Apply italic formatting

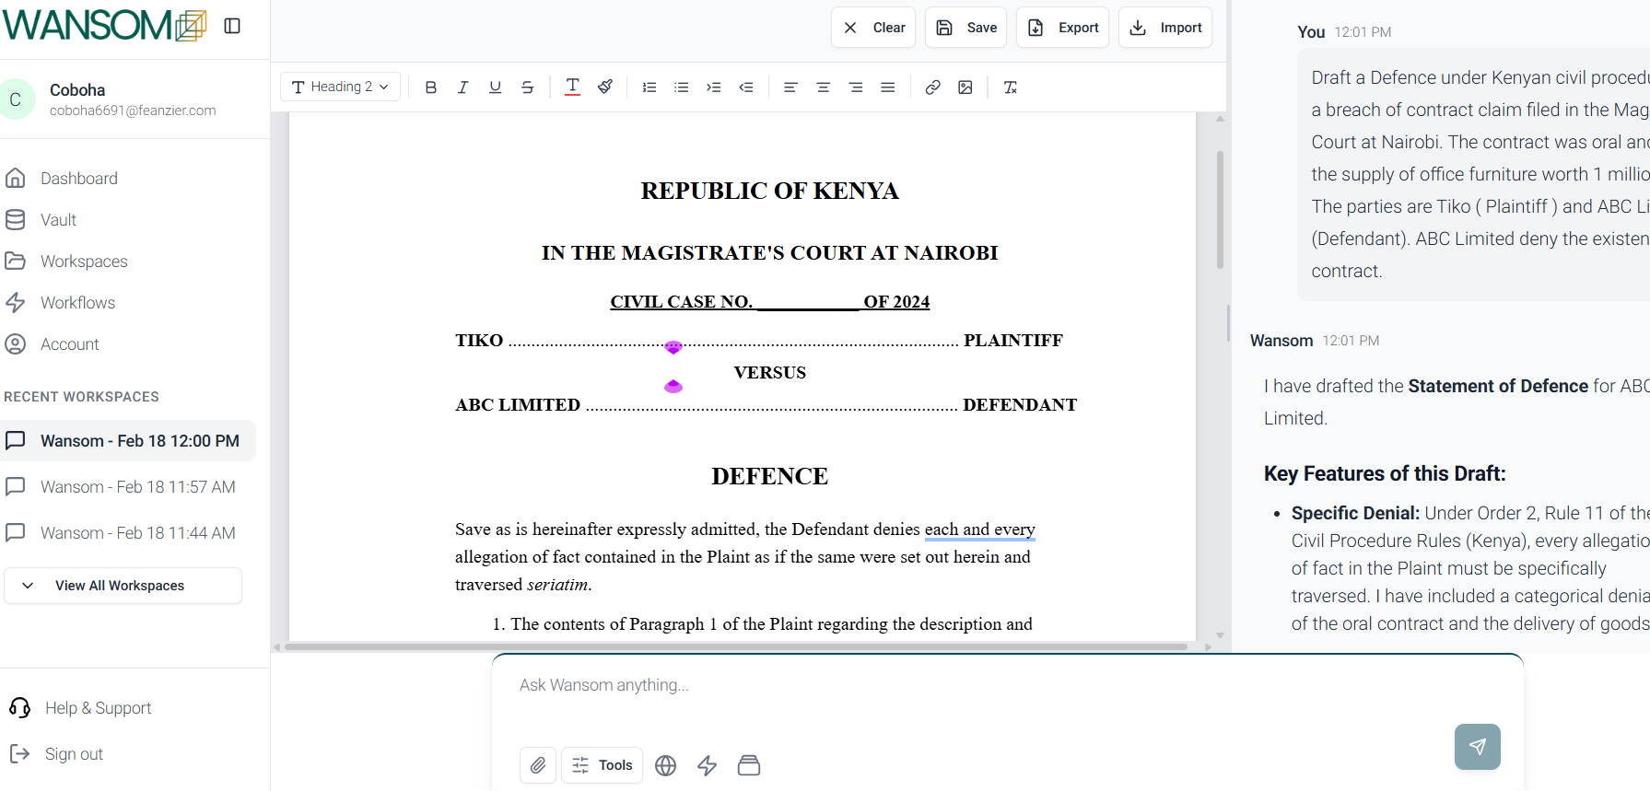coord(462,87)
